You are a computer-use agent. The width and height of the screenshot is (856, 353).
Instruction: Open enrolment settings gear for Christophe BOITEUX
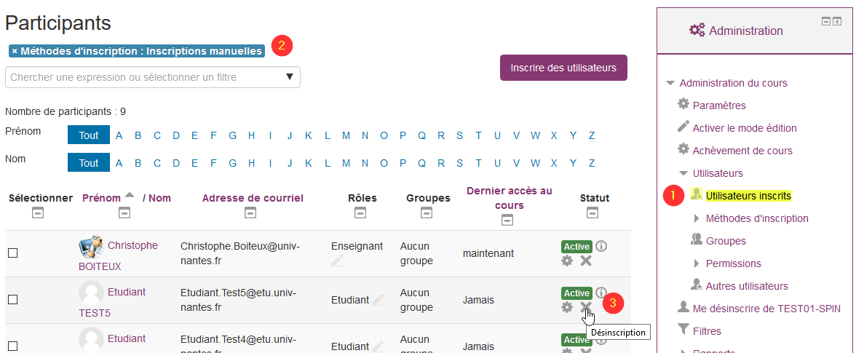pyautogui.click(x=567, y=261)
